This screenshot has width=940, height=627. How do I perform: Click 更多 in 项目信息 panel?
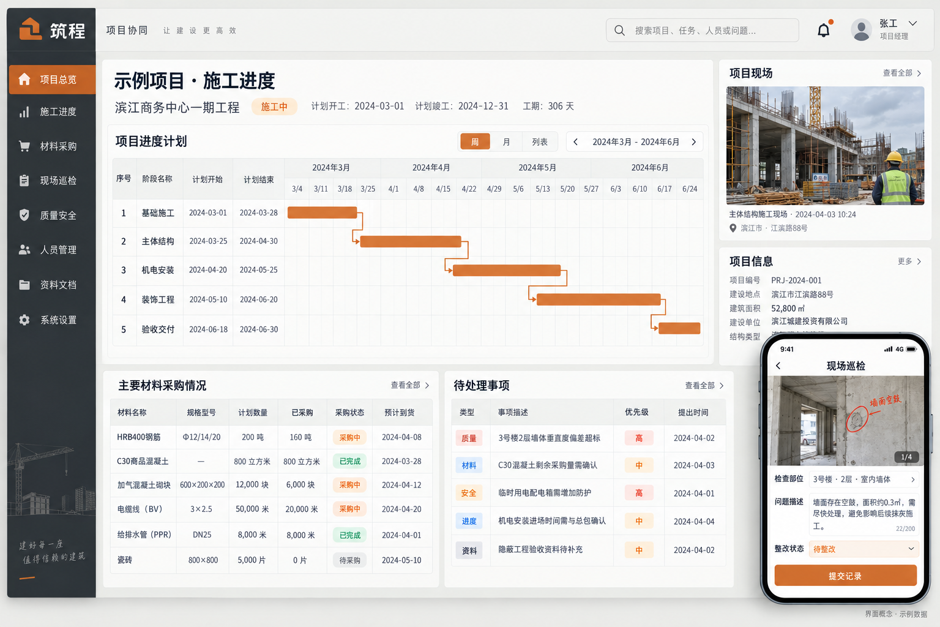pyautogui.click(x=905, y=261)
